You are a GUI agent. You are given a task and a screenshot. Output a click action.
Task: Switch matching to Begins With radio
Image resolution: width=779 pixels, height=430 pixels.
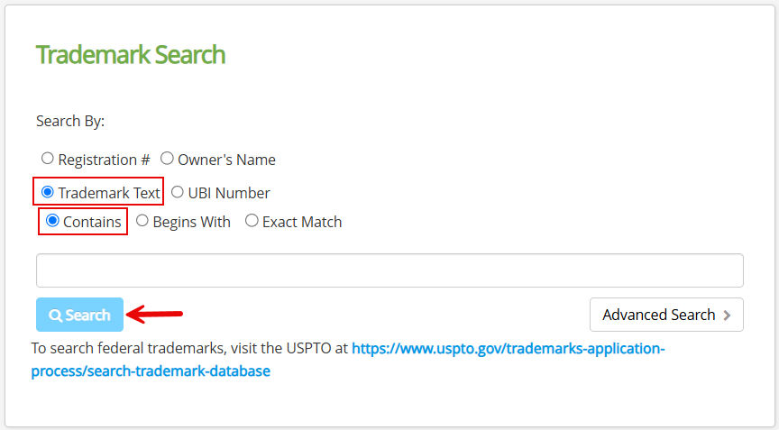pyautogui.click(x=142, y=221)
